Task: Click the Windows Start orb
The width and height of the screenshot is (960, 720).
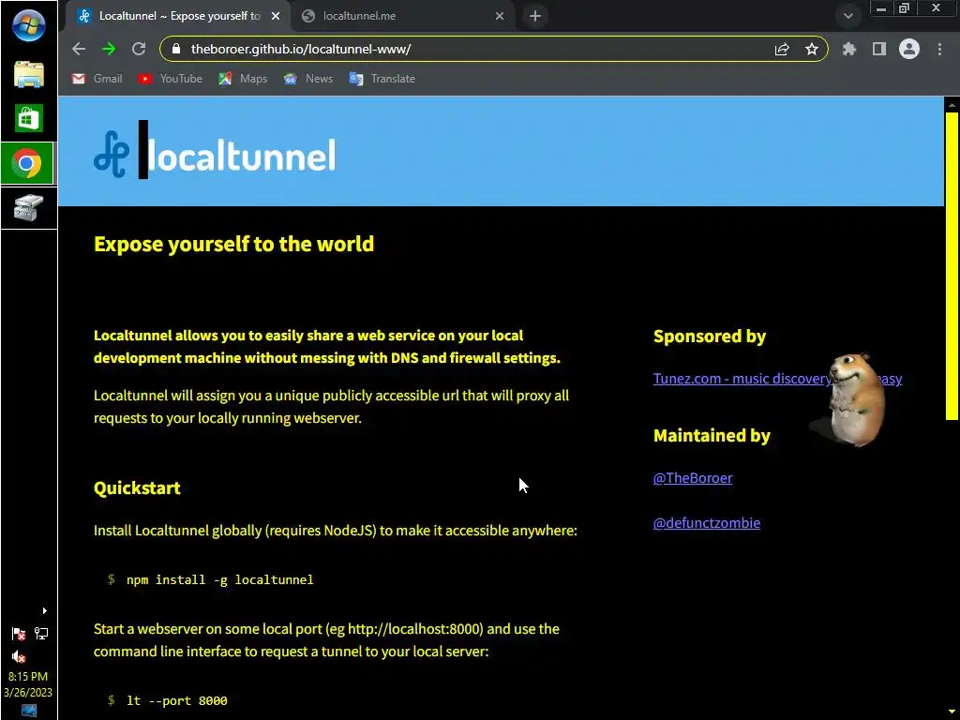Action: 29,25
